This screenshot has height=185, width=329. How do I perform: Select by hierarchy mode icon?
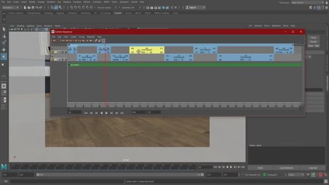(x=52, y=8)
